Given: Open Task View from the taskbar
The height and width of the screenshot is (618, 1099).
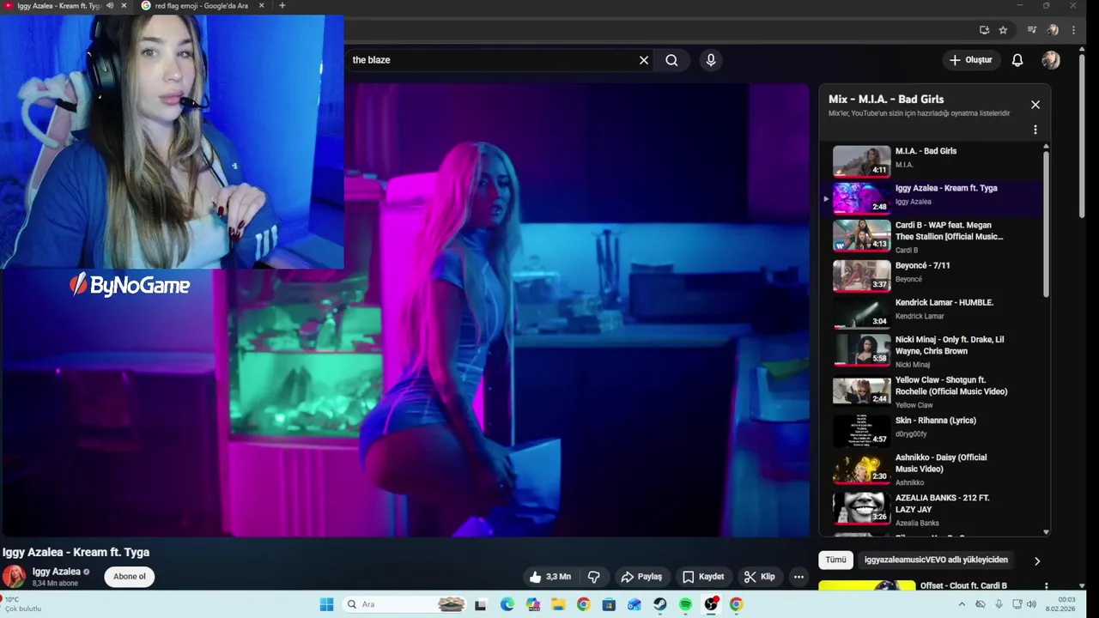Looking at the screenshot, I should point(481,604).
